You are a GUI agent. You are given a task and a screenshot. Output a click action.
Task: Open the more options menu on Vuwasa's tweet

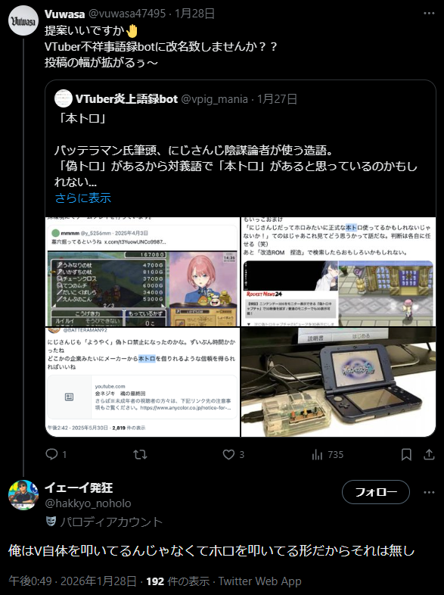tap(429, 14)
